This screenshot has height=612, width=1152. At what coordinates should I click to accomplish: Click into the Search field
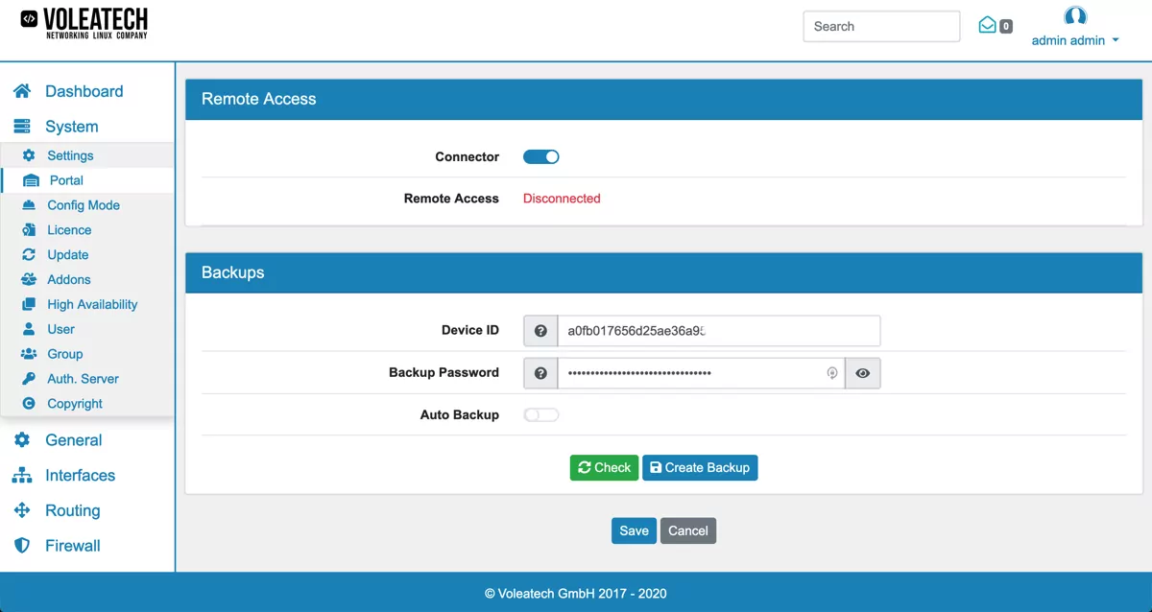(x=880, y=27)
